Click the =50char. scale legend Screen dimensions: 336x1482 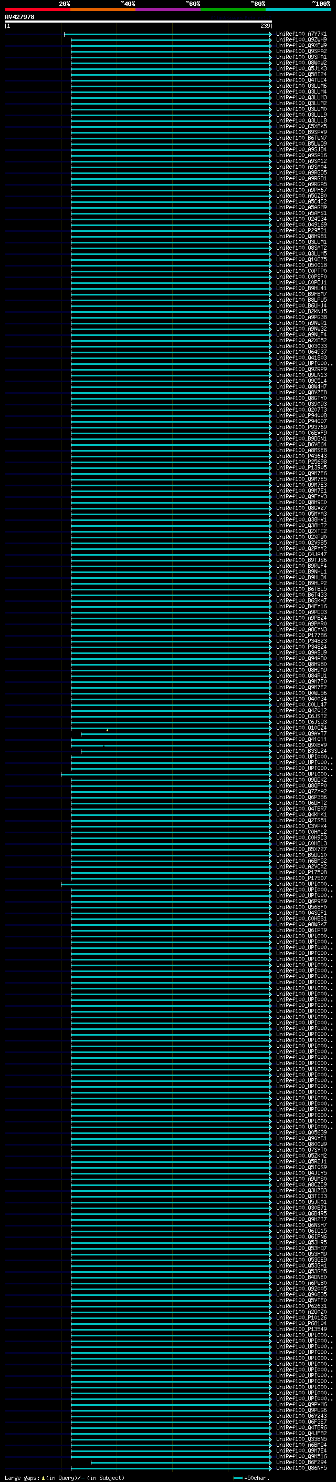[251, 1477]
